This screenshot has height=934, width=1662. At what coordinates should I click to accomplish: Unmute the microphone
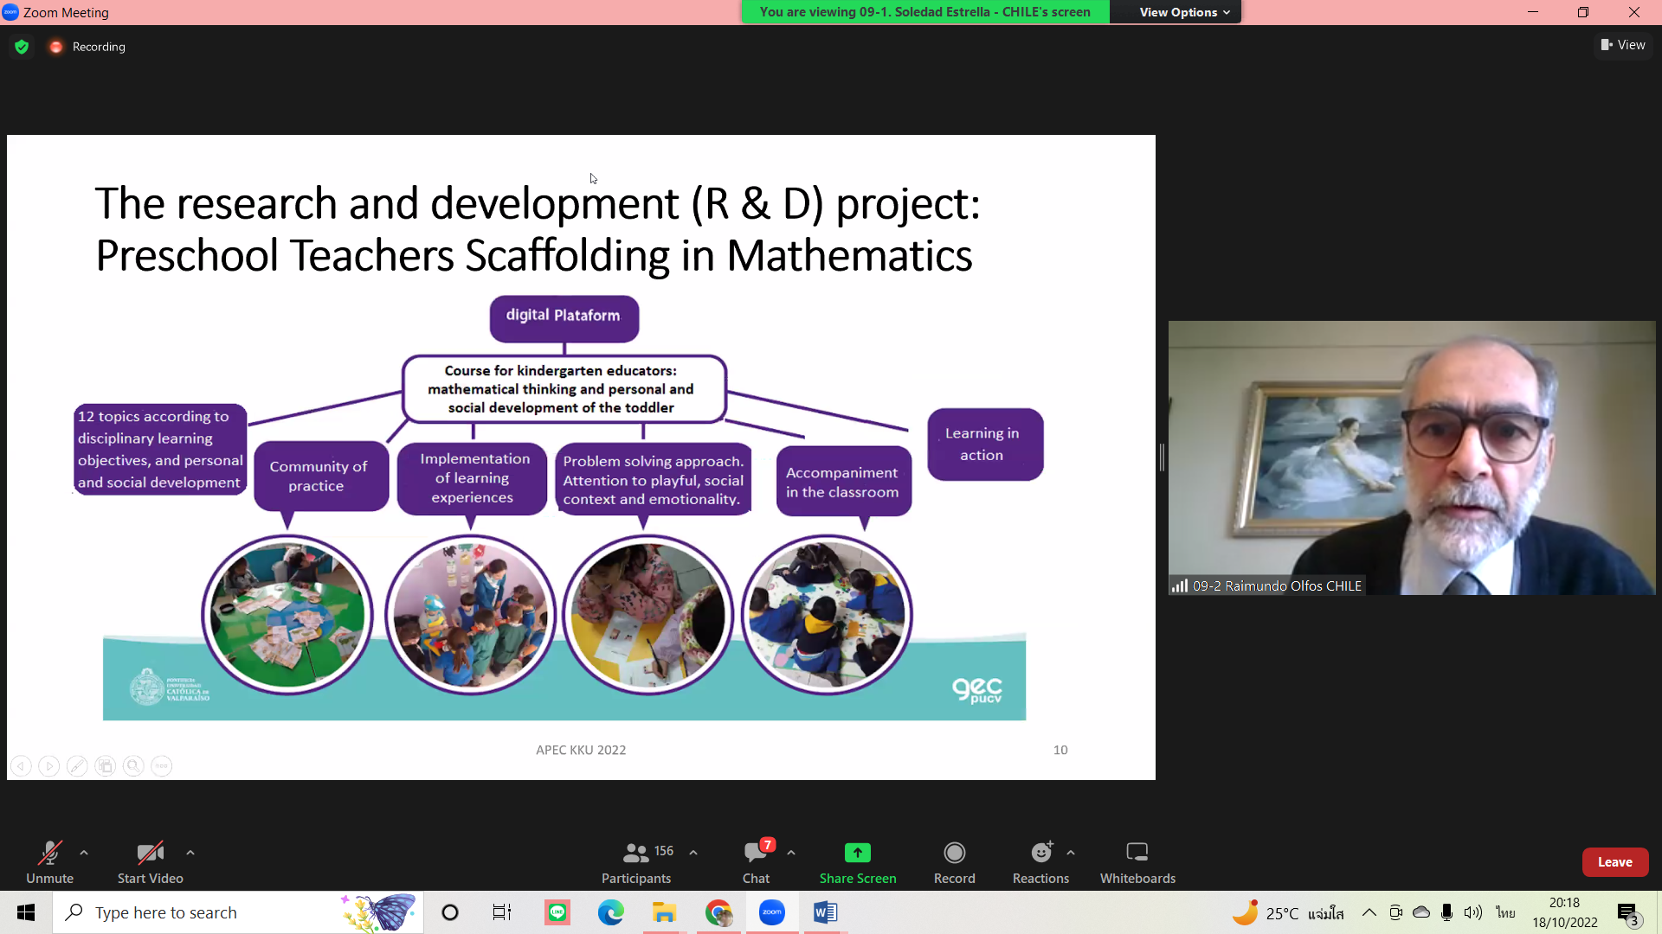[x=49, y=862]
